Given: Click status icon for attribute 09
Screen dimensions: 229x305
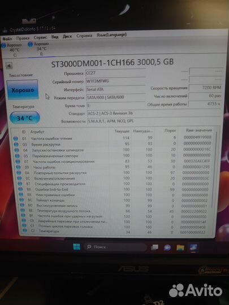Looking at the screenshot, I should (x=18, y=167).
